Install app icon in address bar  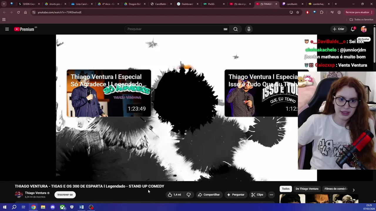tap(291, 12)
